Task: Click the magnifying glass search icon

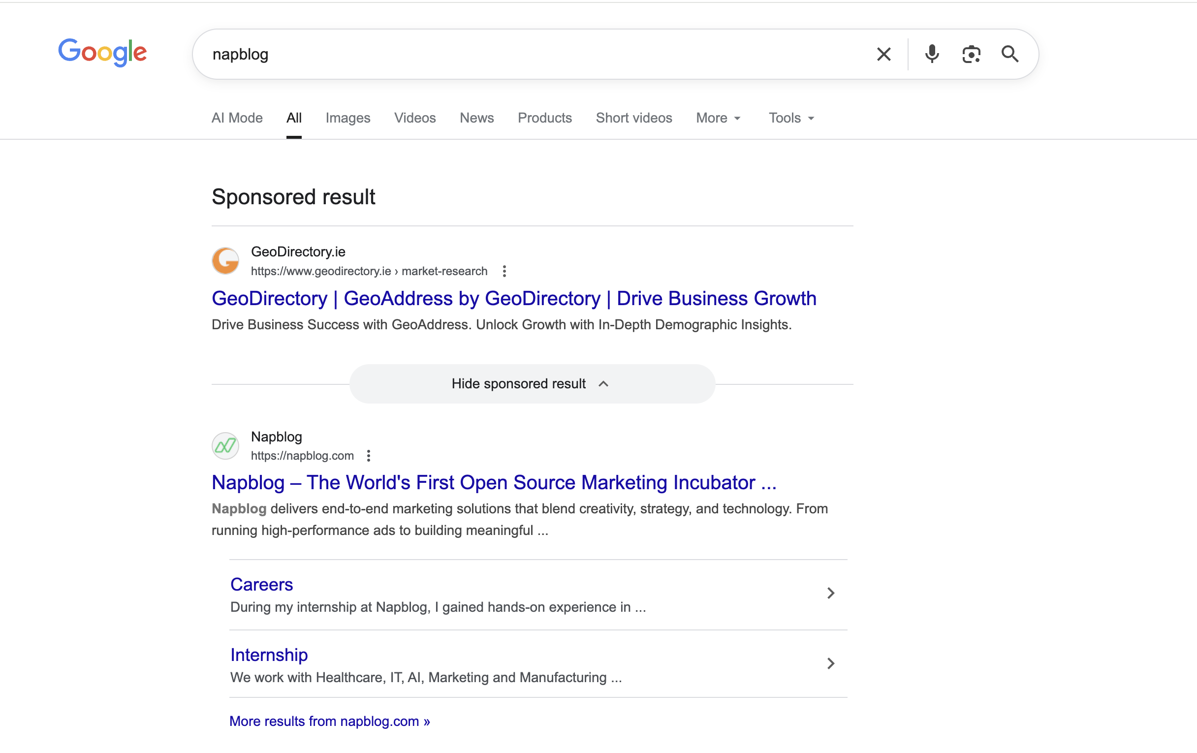Action: [x=1009, y=54]
